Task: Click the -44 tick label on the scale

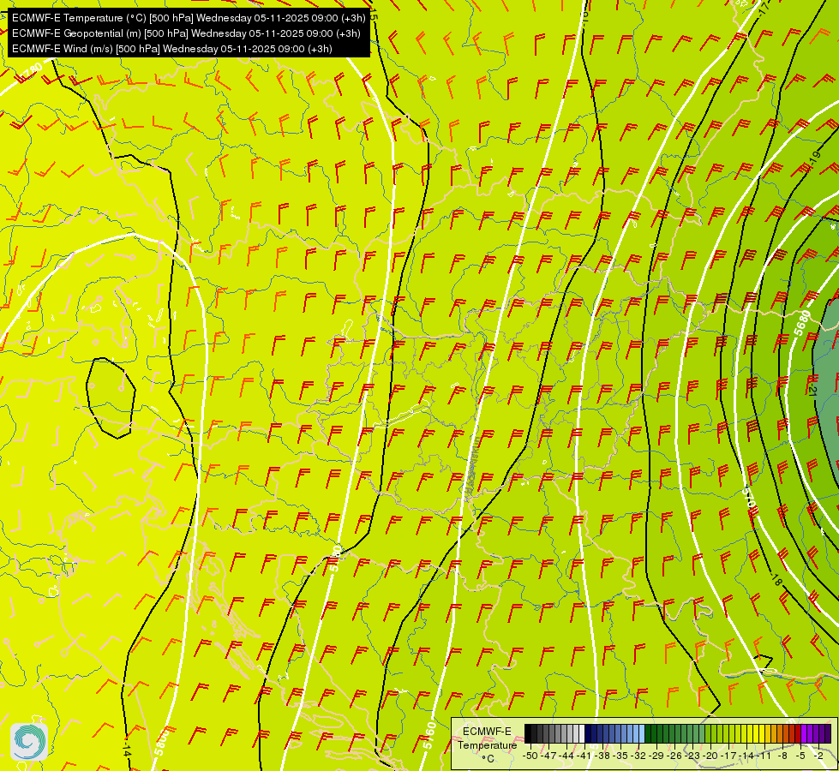Action: tap(566, 756)
